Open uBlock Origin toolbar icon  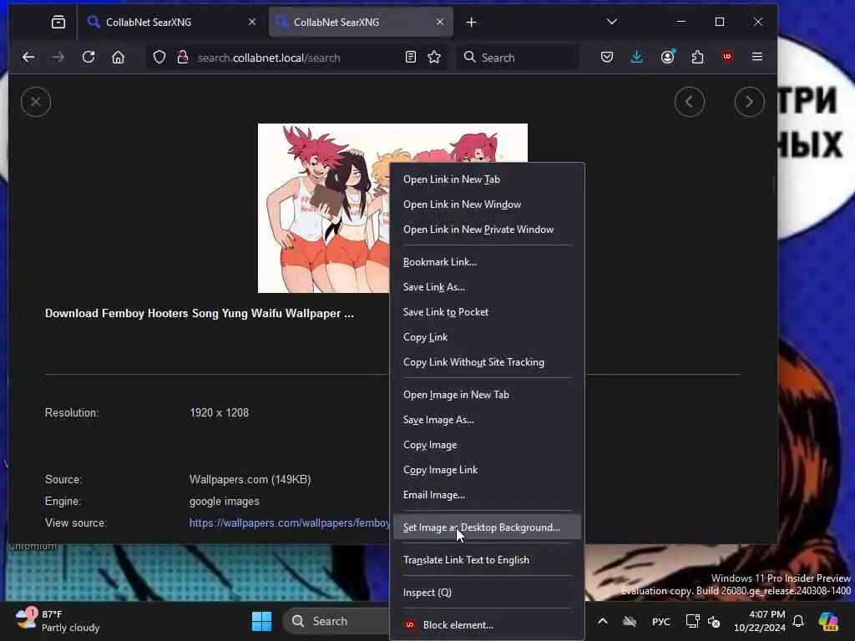click(x=727, y=58)
